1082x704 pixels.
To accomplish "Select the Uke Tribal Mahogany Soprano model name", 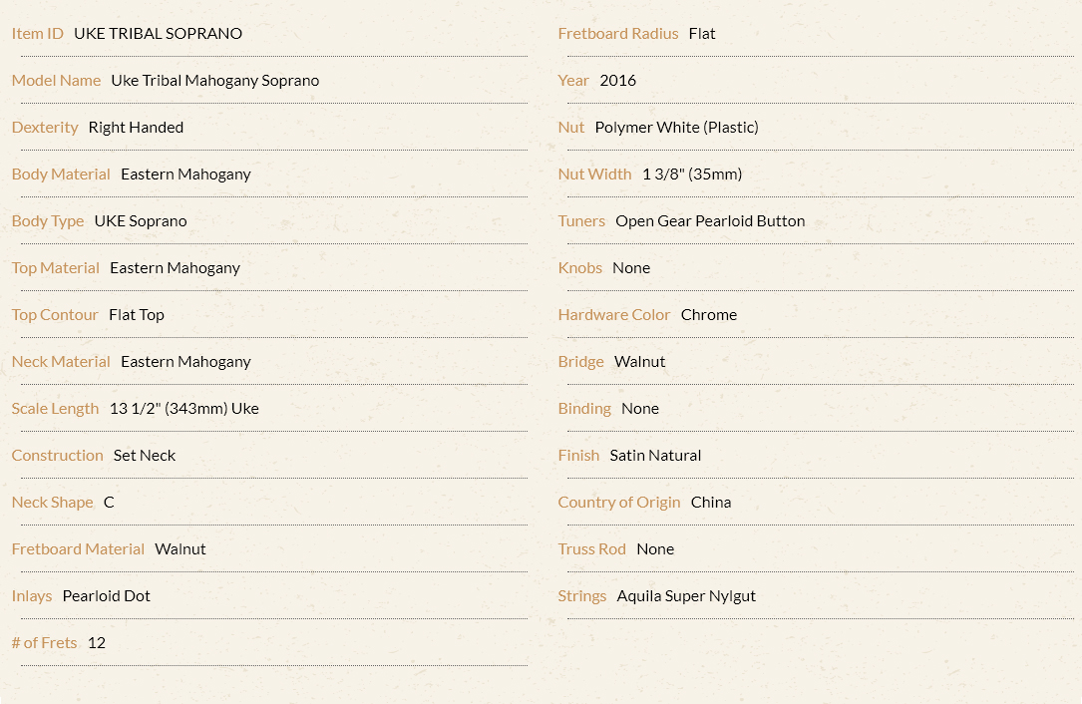I will click(214, 81).
